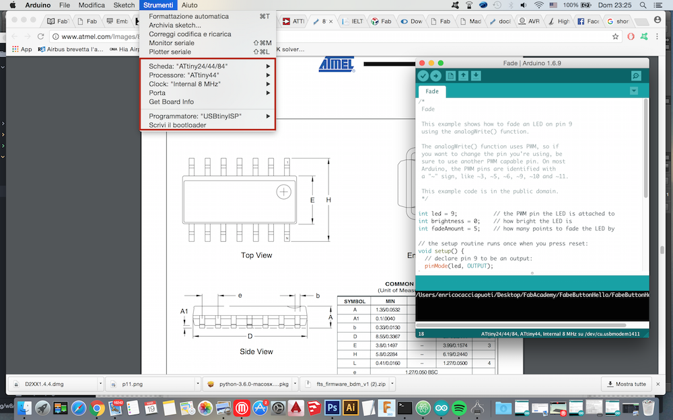Open the Sketch menu in the menu bar
The image size is (673, 420).
click(124, 5)
